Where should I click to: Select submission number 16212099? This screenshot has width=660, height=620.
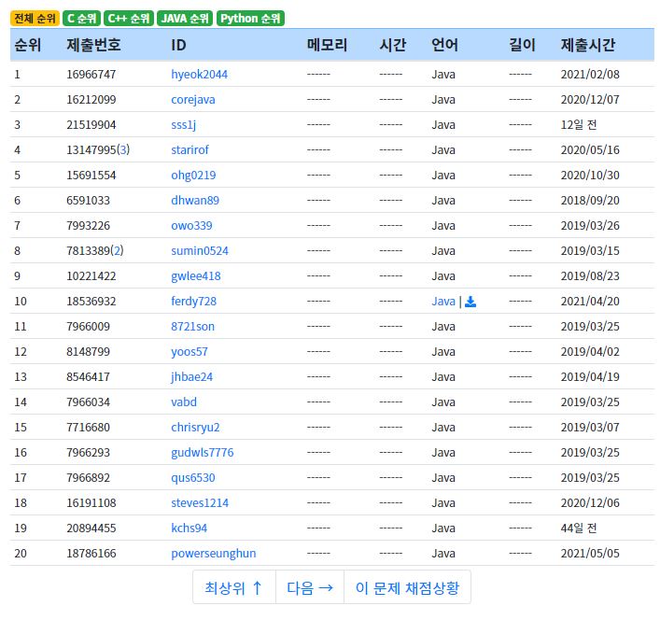91,100
